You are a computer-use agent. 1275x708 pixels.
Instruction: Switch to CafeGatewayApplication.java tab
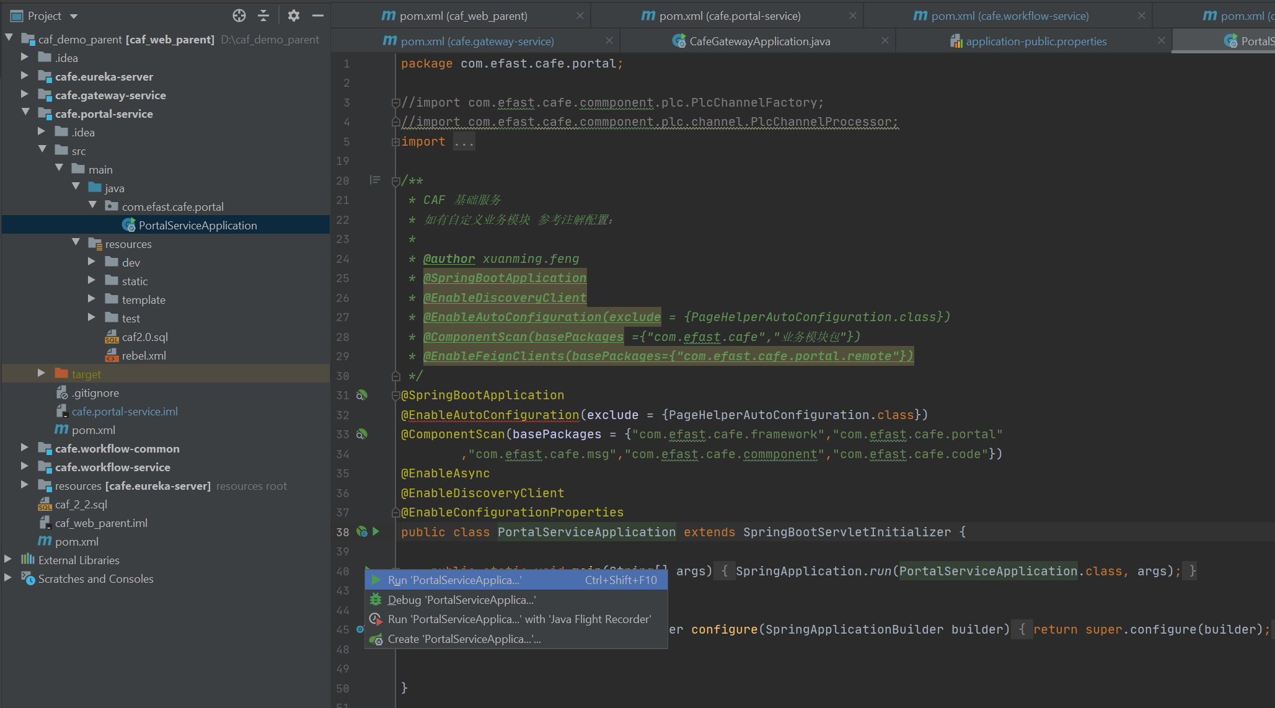(x=760, y=41)
